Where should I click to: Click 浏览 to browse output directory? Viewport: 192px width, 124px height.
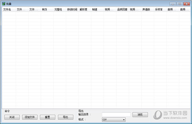(x=140, y=115)
